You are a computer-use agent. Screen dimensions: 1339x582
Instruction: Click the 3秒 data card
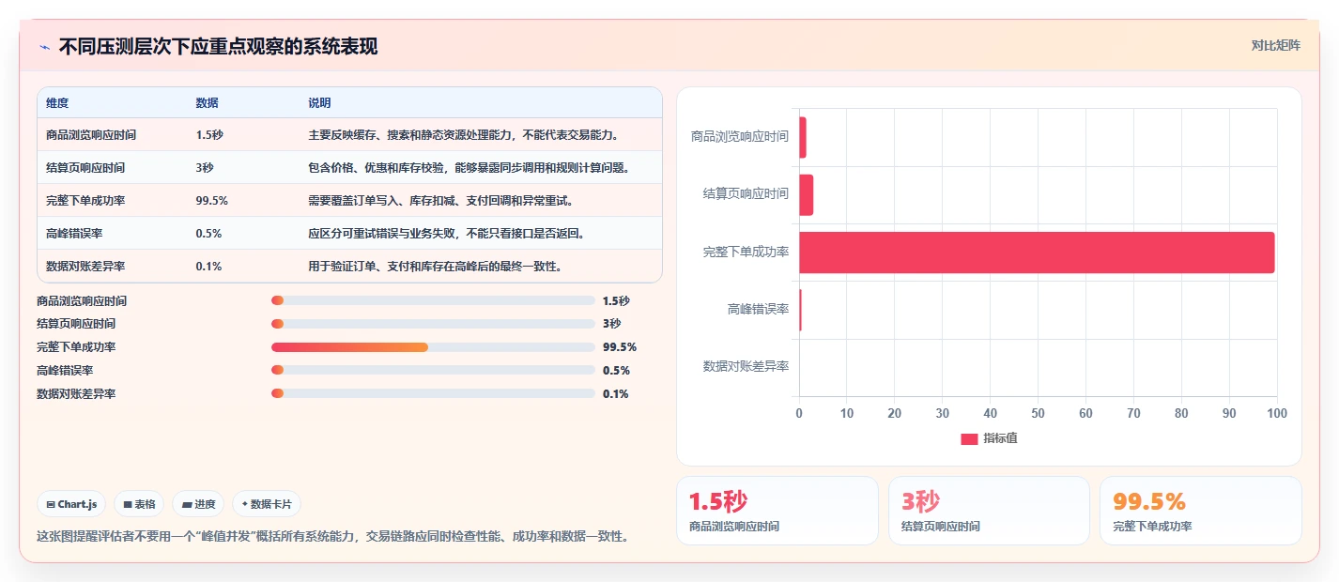click(989, 511)
